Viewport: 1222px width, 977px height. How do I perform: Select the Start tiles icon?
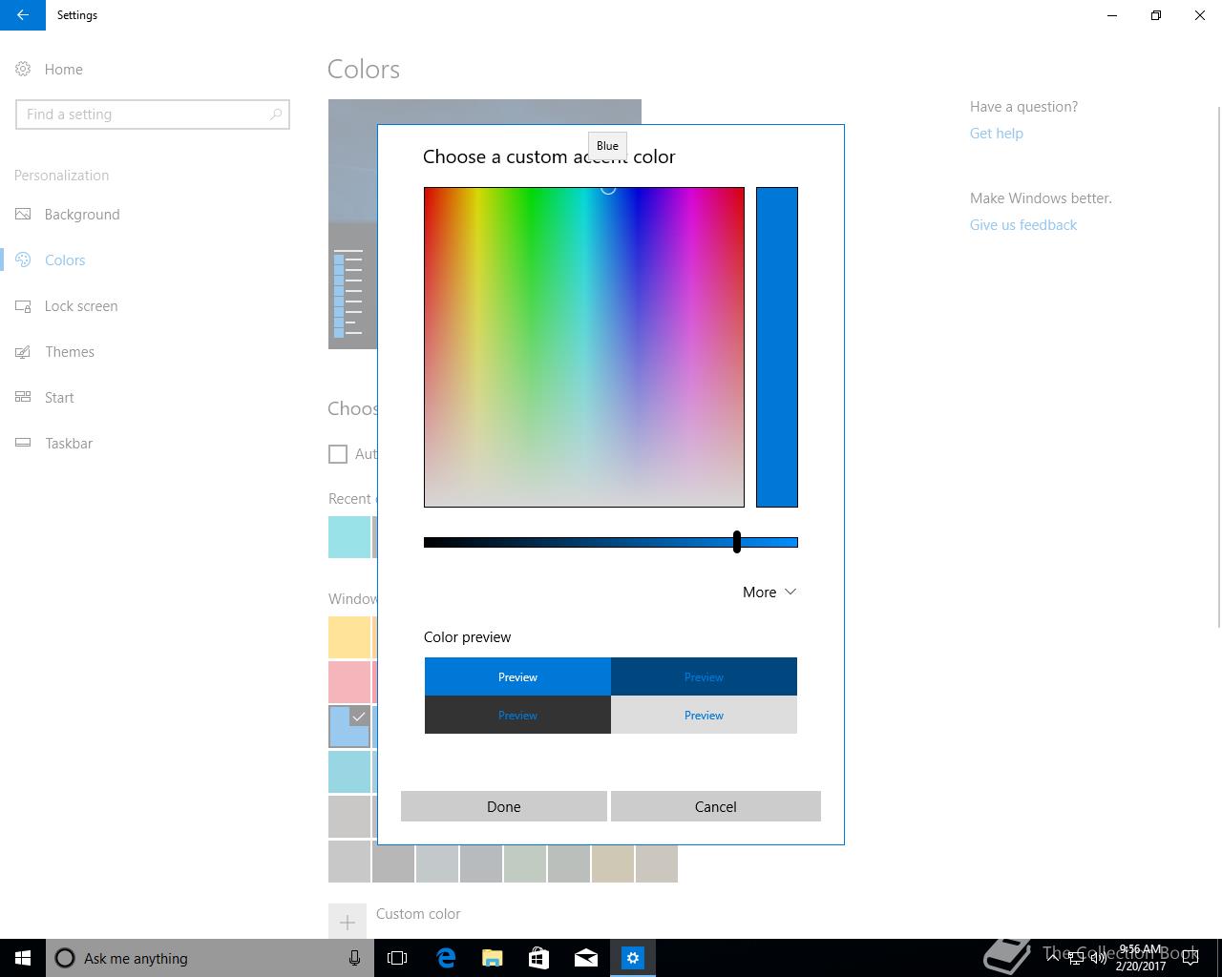coord(23,398)
